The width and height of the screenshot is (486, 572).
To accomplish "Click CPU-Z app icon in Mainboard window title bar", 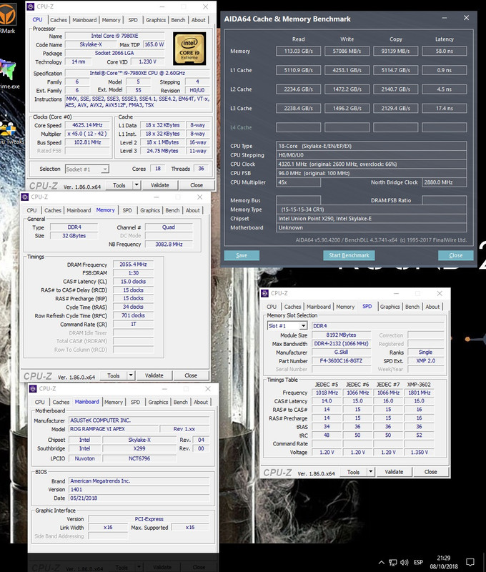I will click(x=33, y=389).
